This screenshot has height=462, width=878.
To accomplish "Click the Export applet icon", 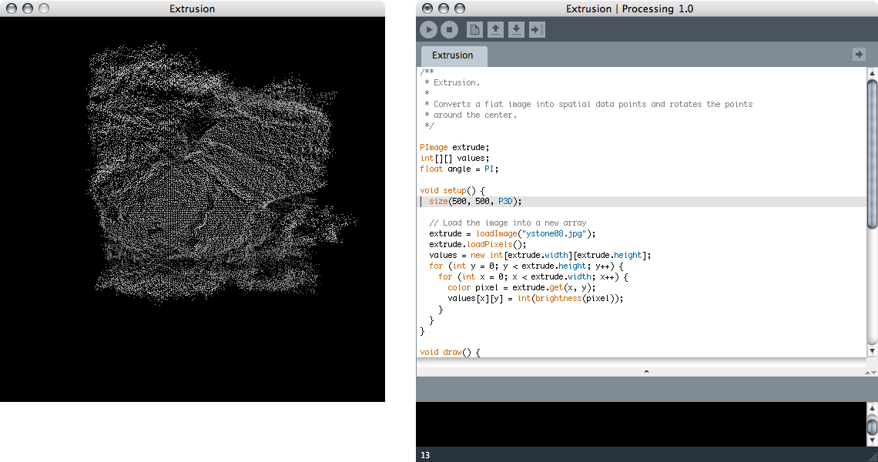I will (538, 30).
